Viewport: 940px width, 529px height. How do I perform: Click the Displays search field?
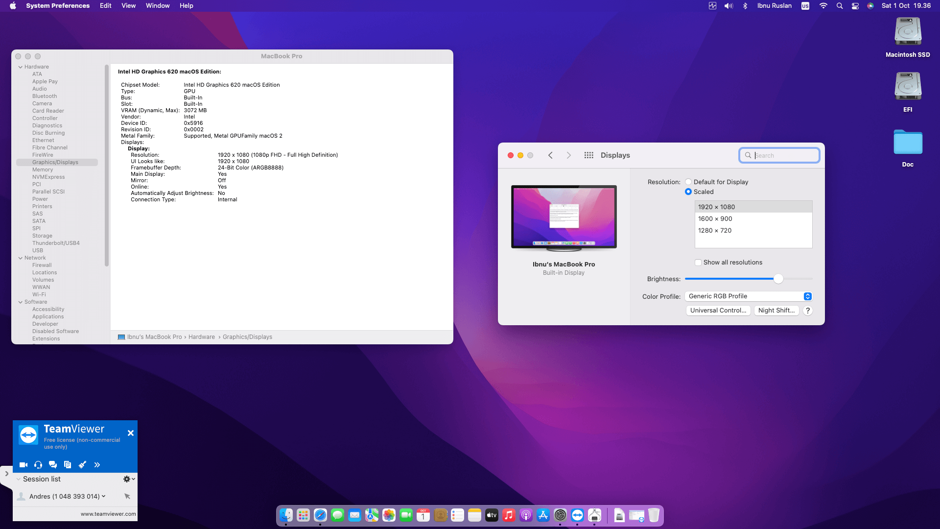tap(779, 155)
